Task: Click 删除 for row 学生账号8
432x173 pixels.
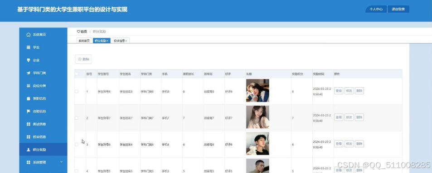Action: (359, 91)
